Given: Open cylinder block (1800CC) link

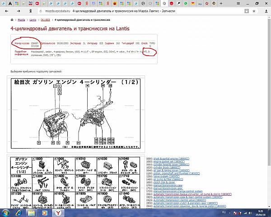Looking at the screenshot, I should point(167,167).
